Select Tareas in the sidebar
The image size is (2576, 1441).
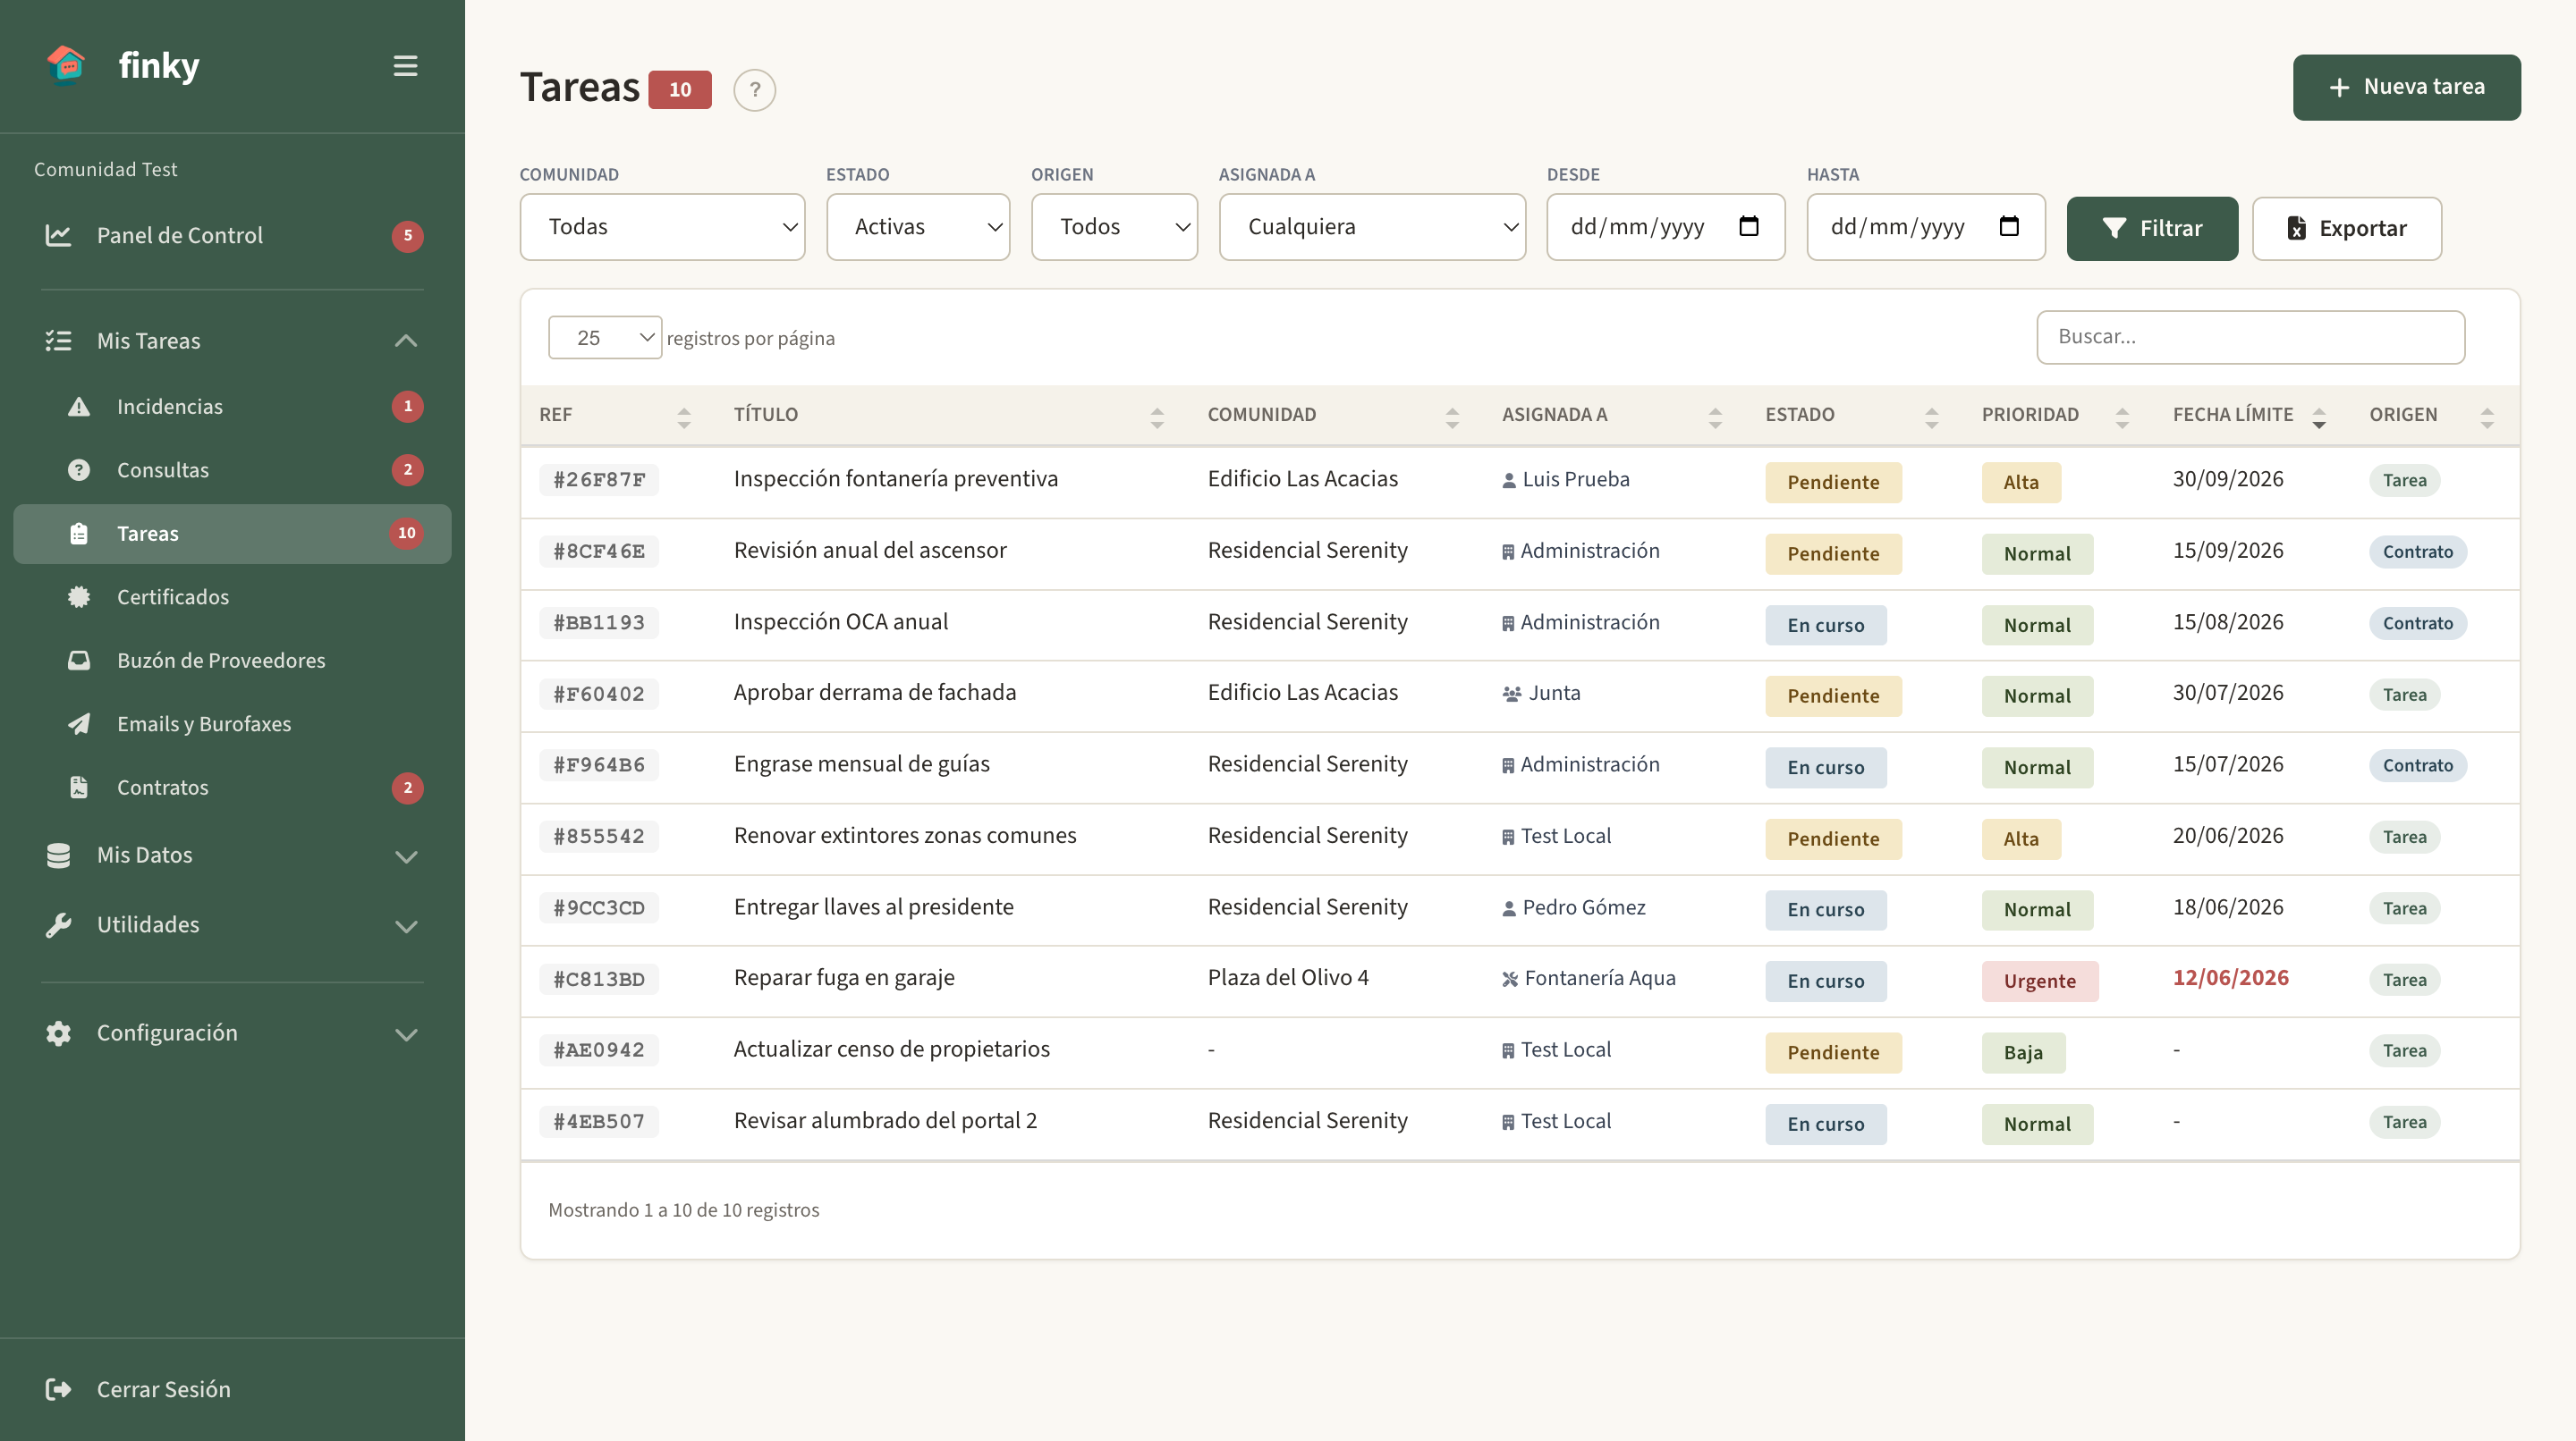[232, 534]
